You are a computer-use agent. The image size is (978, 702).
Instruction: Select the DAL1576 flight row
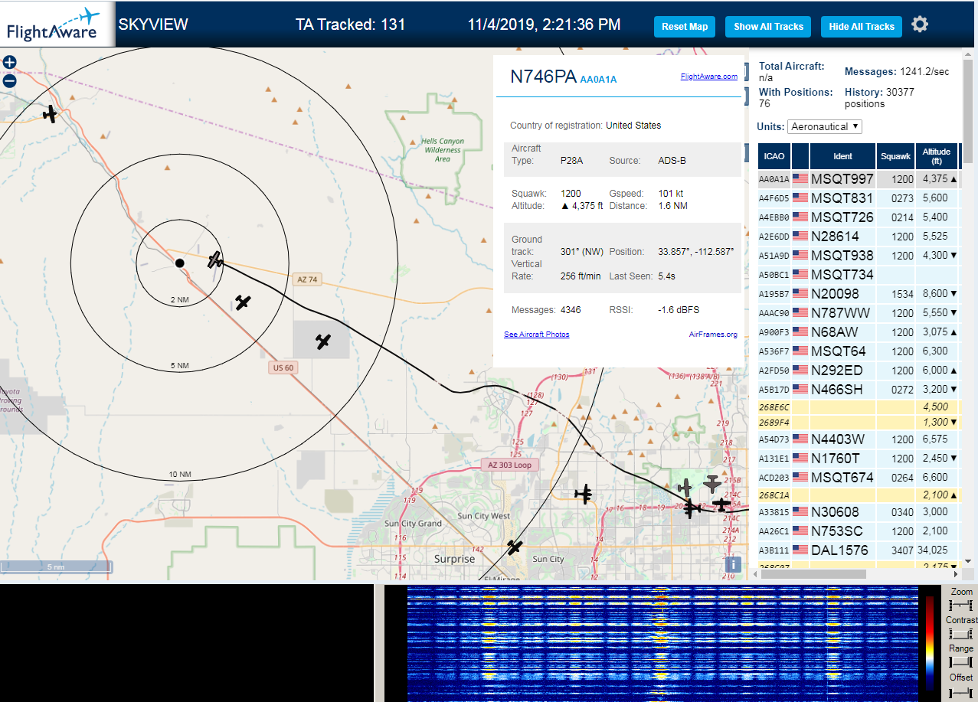tap(858, 550)
